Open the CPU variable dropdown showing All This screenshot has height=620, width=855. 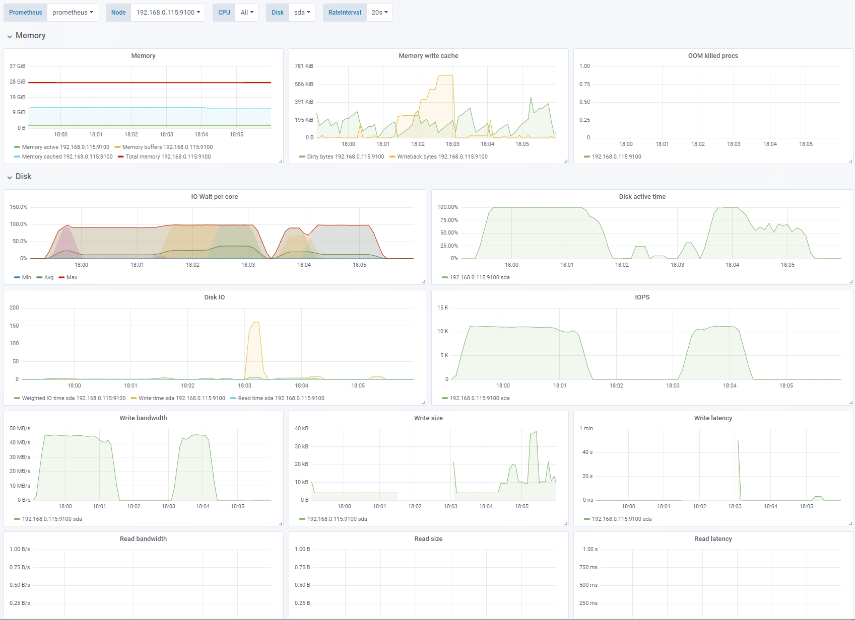coord(247,13)
